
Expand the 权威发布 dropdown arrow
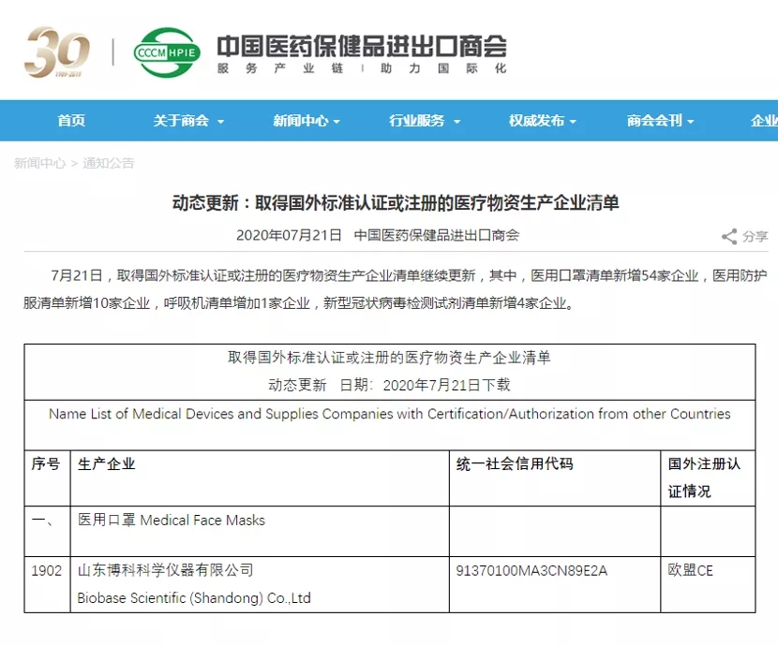point(575,122)
